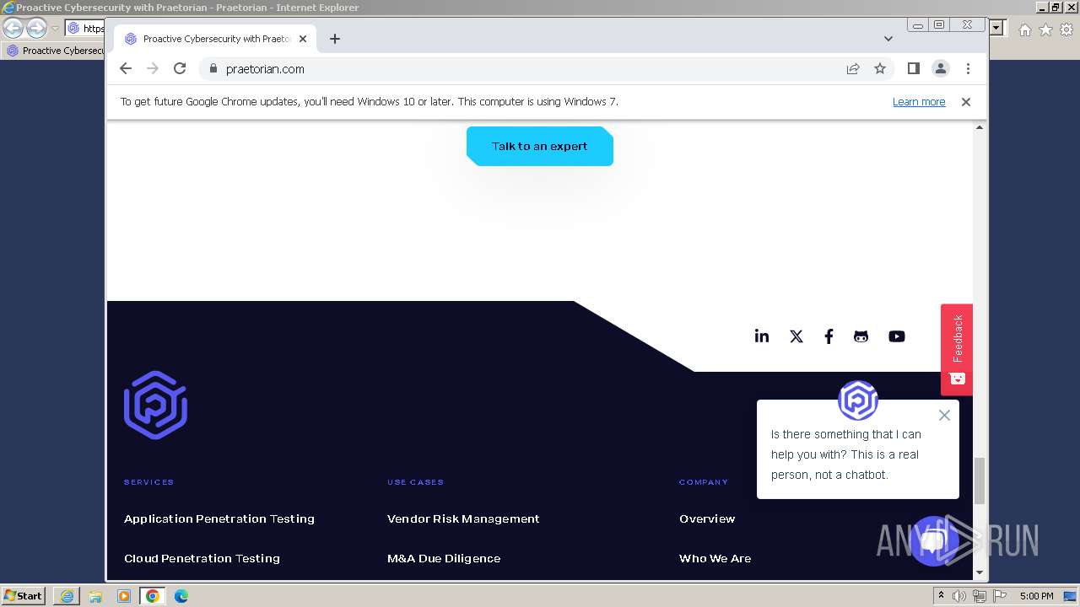Open the red Feedback side tab
Image resolution: width=1080 pixels, height=607 pixels.
point(957,349)
